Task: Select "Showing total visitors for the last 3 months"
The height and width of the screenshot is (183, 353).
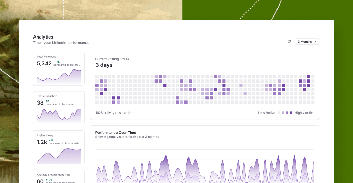Action: pyautogui.click(x=127, y=137)
